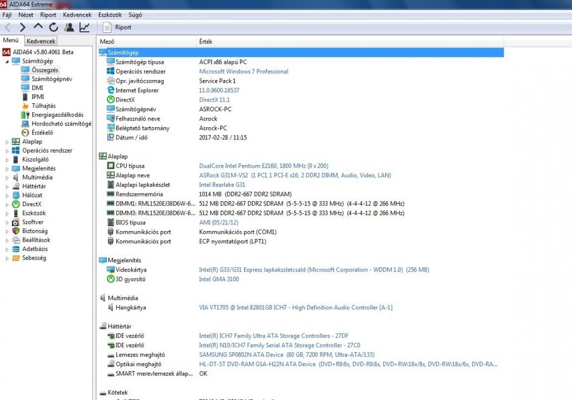Select the DMI tree item
This screenshot has height=400, width=572.
point(37,88)
